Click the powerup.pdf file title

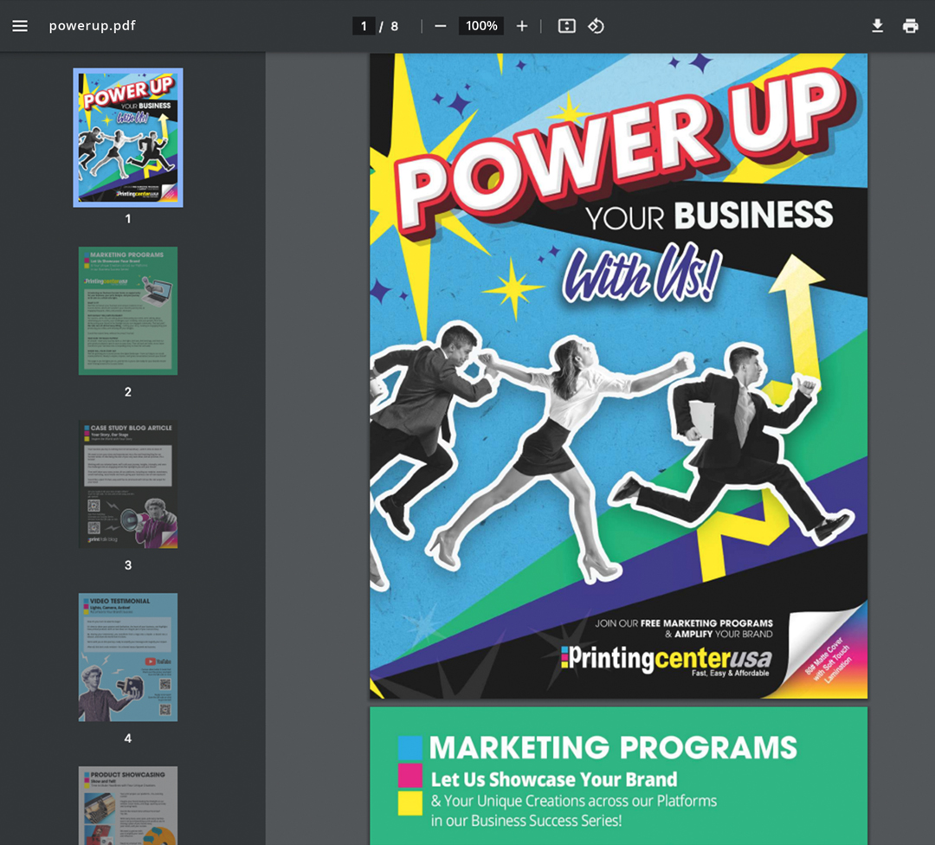coord(93,26)
